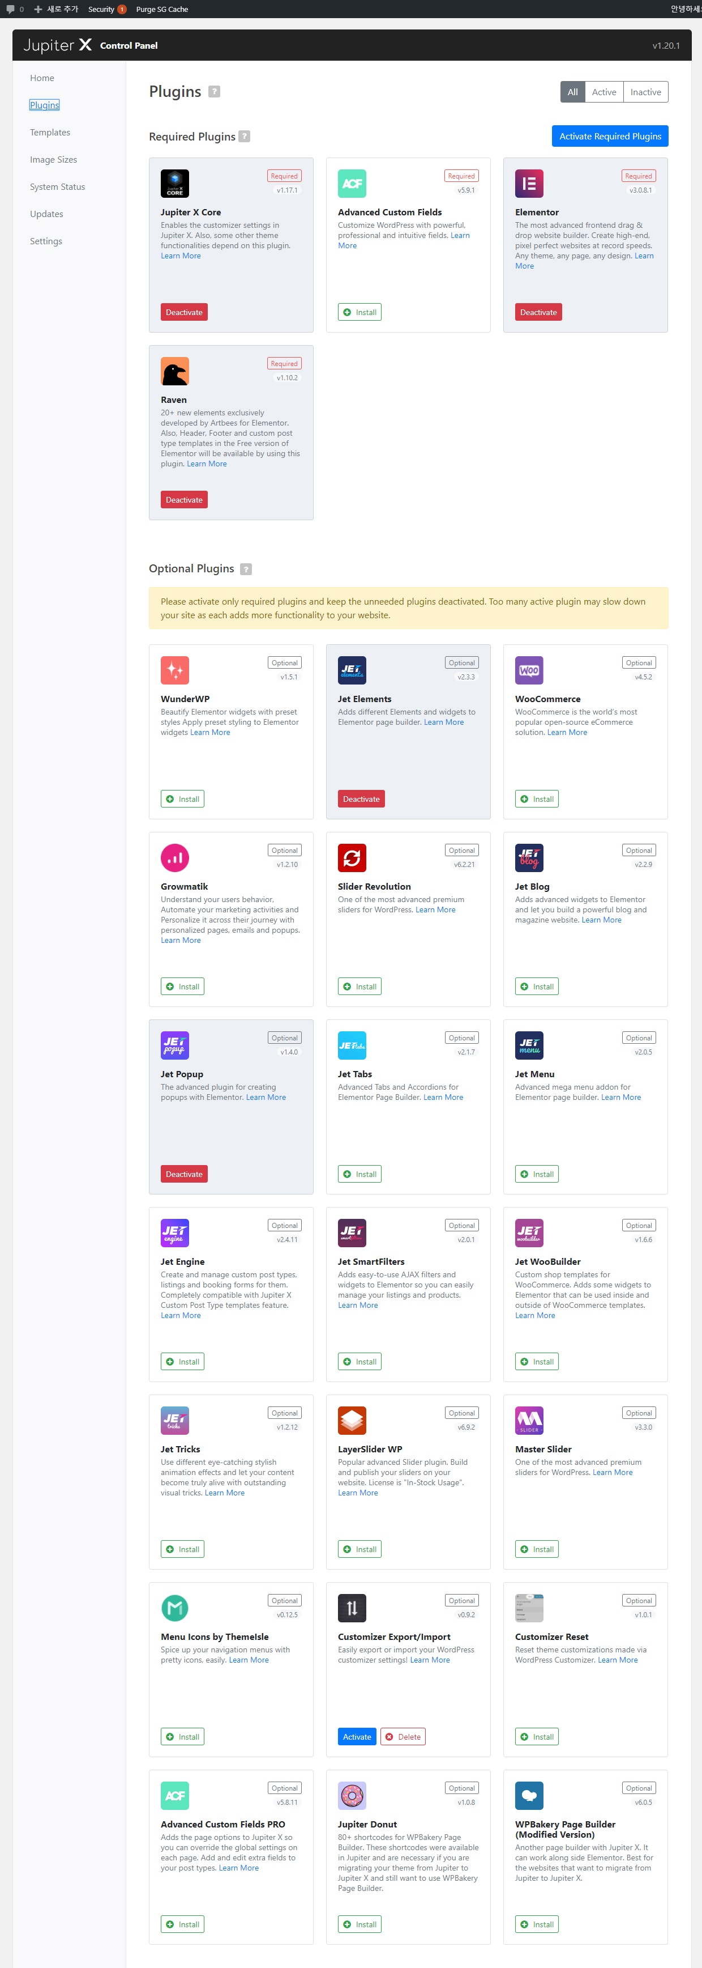Install the Jet Engine plugin
Screen dimensions: 702x1968
[x=182, y=1362]
